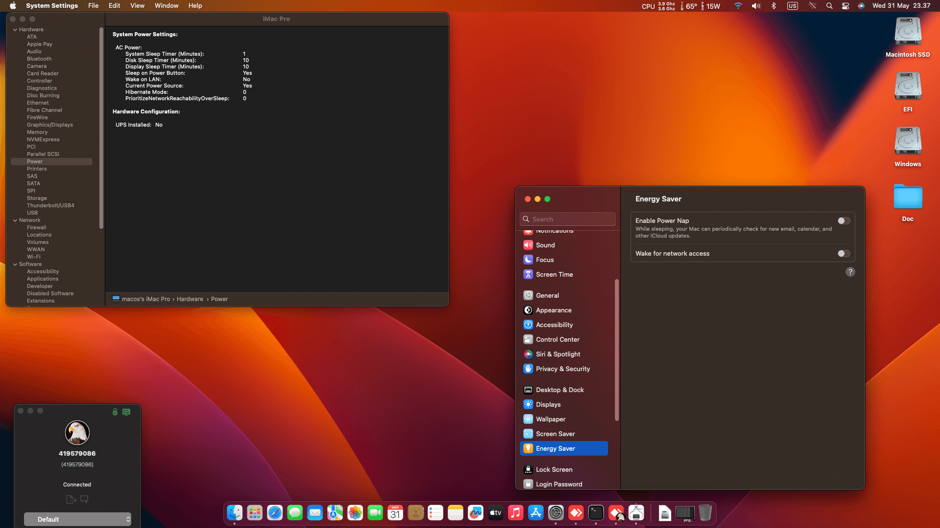
Task: Open Terminal from the Dock
Action: [596, 513]
